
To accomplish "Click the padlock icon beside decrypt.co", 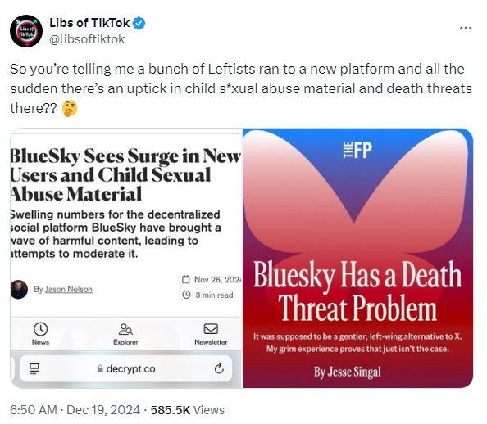I will pos(100,368).
